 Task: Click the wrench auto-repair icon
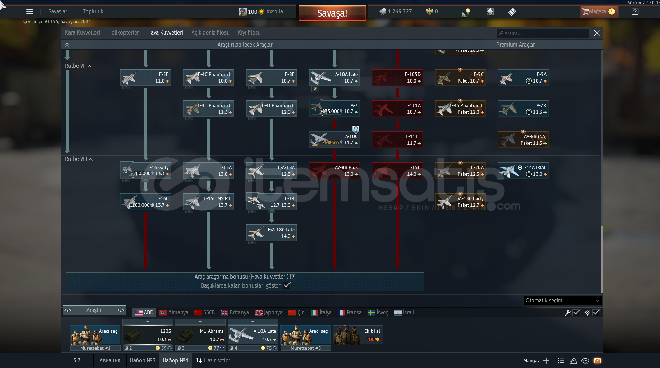[x=567, y=313]
